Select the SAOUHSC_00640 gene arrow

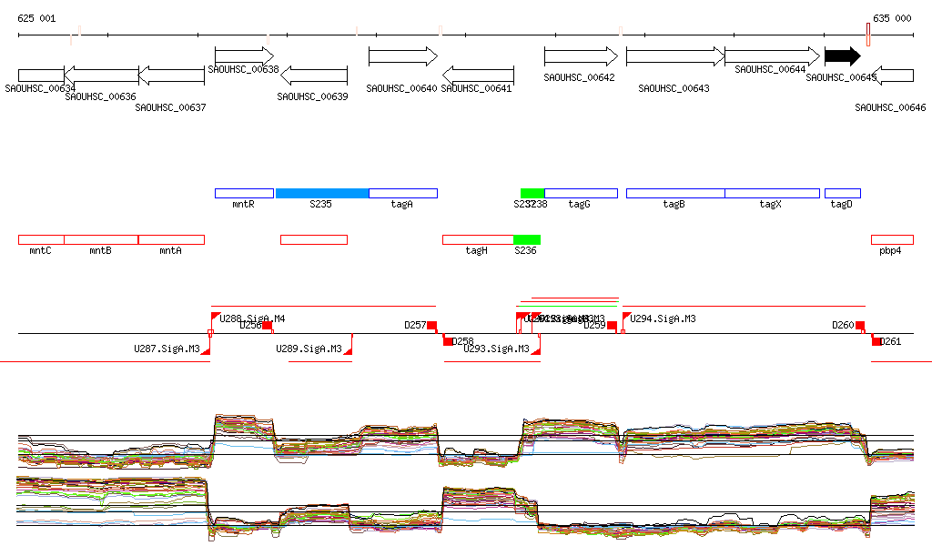coord(403,56)
